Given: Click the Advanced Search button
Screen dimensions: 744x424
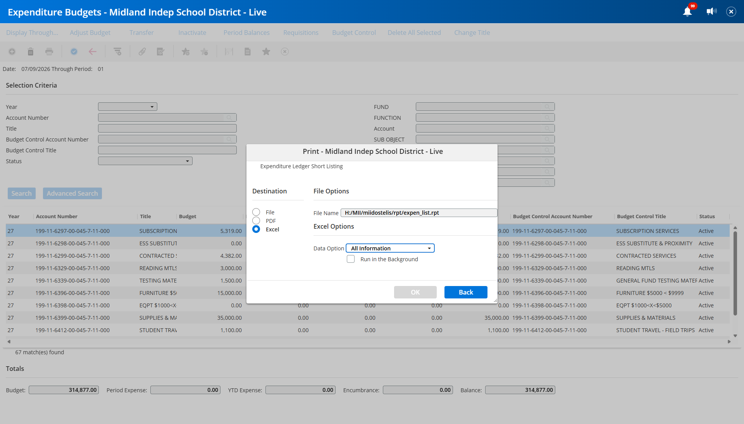Looking at the screenshot, I should (72, 193).
